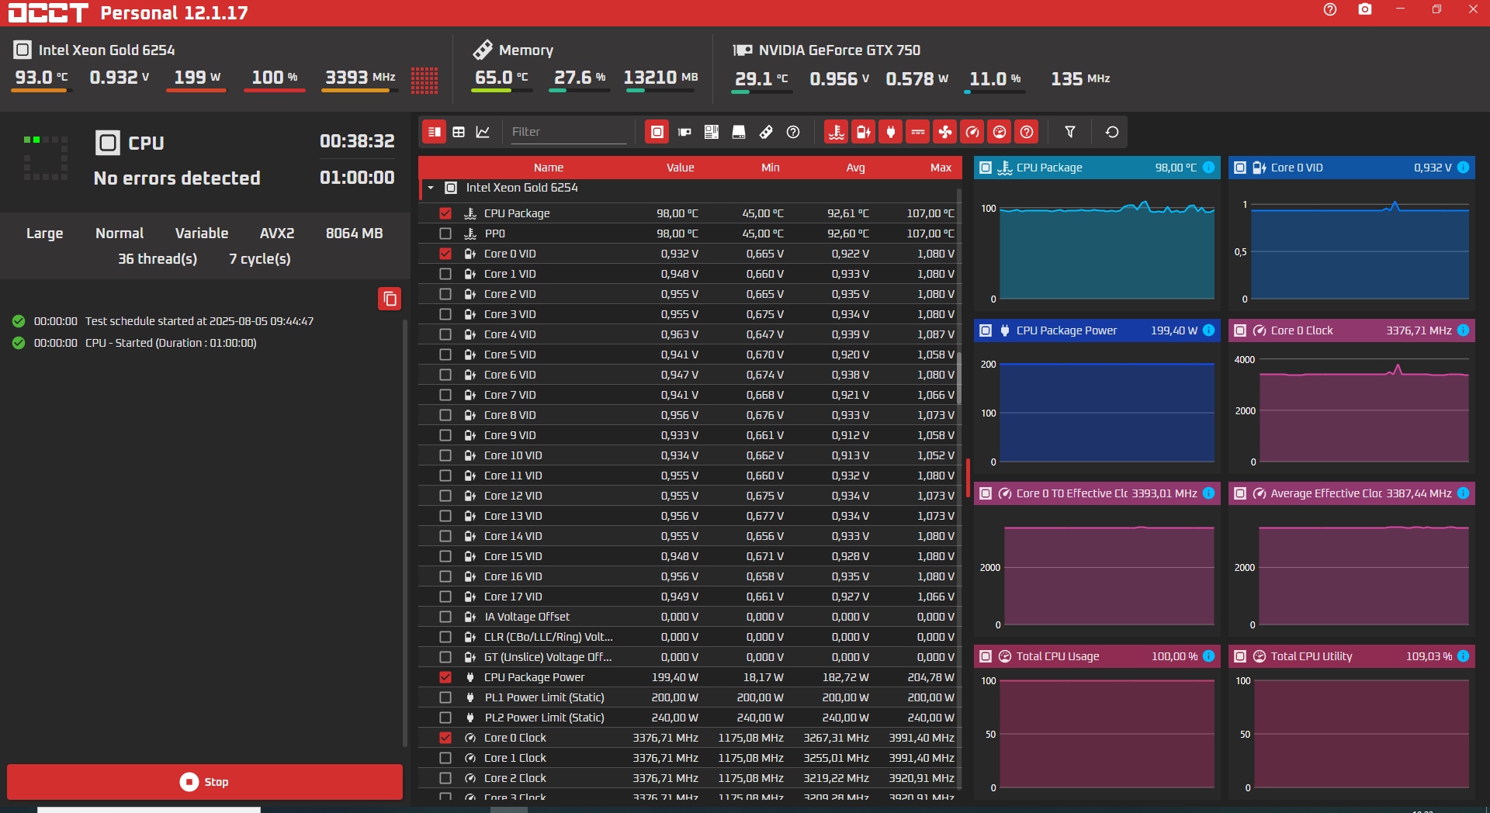Toggle the power plug sensor filter
Viewport: 1490px width, 813px height.
click(890, 132)
